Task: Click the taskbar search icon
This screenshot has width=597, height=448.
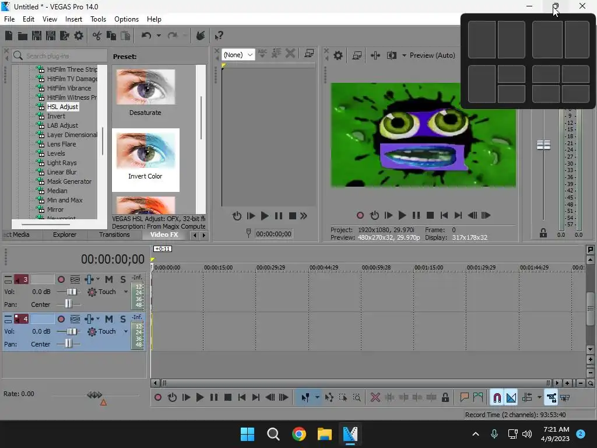Action: [x=273, y=434]
